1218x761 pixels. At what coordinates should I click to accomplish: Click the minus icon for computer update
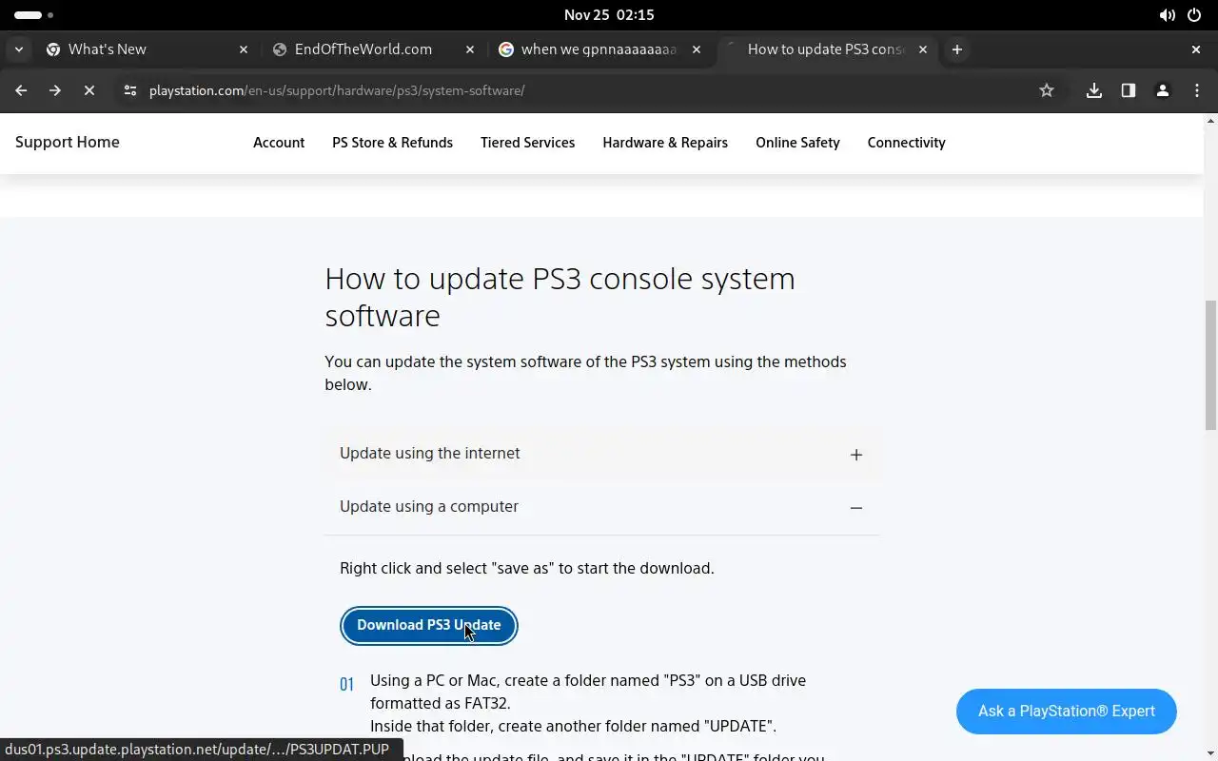point(856,508)
